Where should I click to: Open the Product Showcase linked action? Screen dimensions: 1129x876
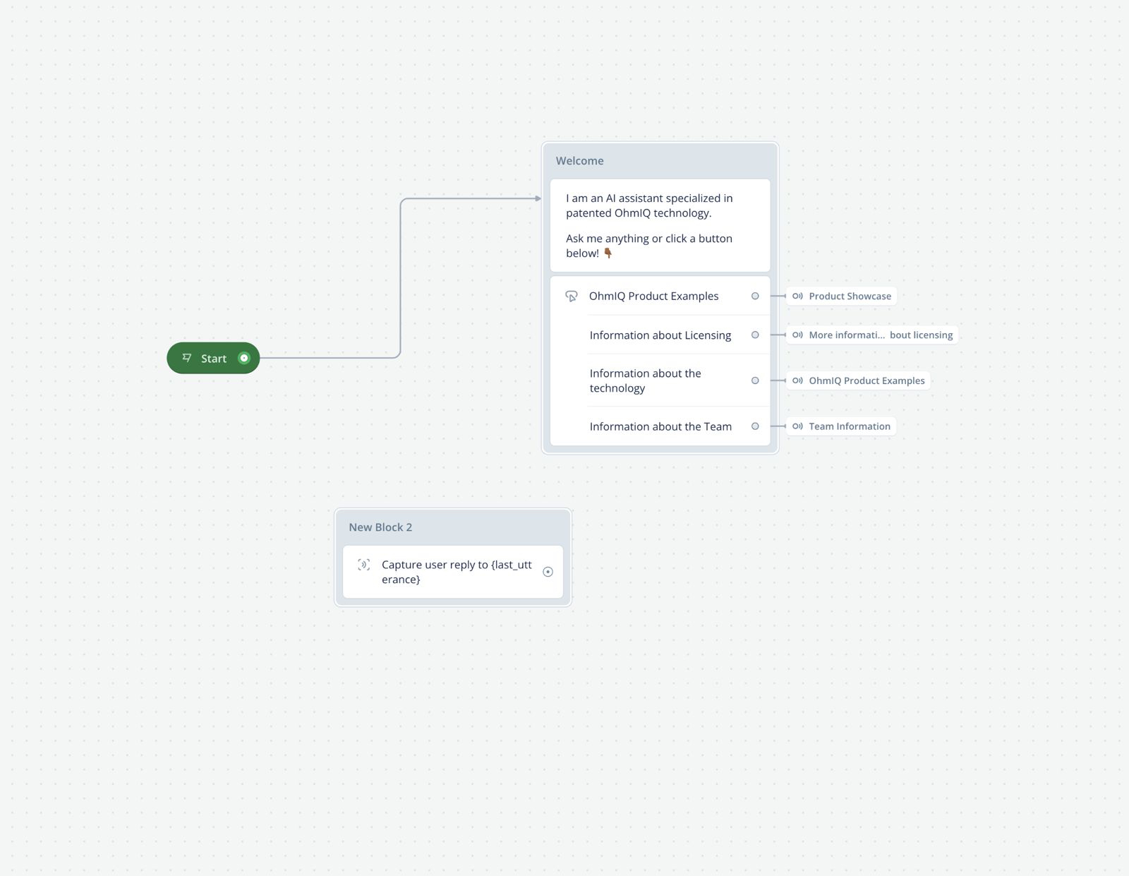(841, 296)
